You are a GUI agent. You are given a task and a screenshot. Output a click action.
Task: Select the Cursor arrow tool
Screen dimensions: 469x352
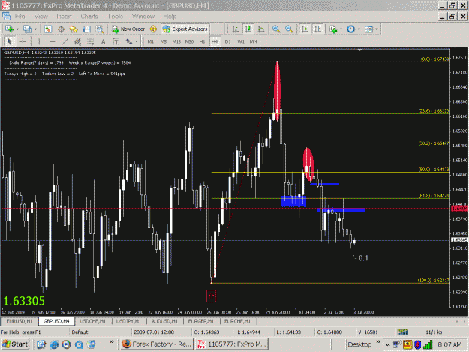coord(9,41)
